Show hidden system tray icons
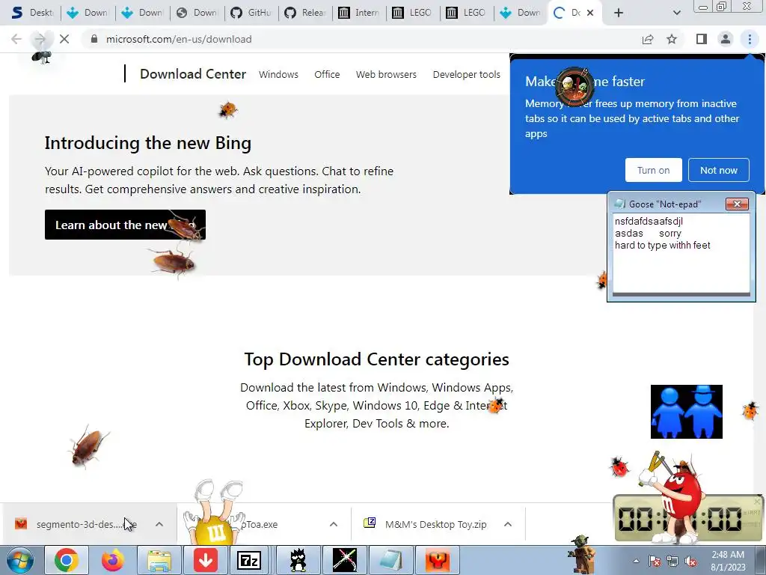The image size is (766, 575). [636, 562]
